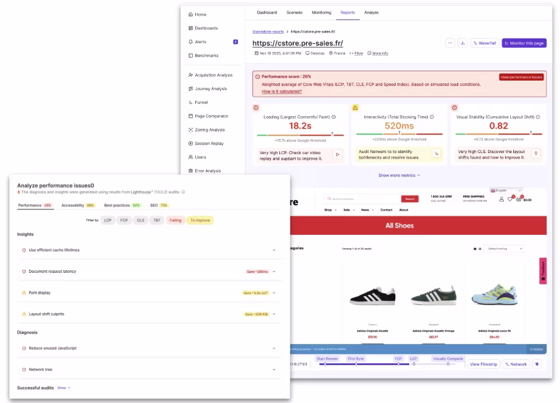Collapse via Show more metrics

click(399, 176)
